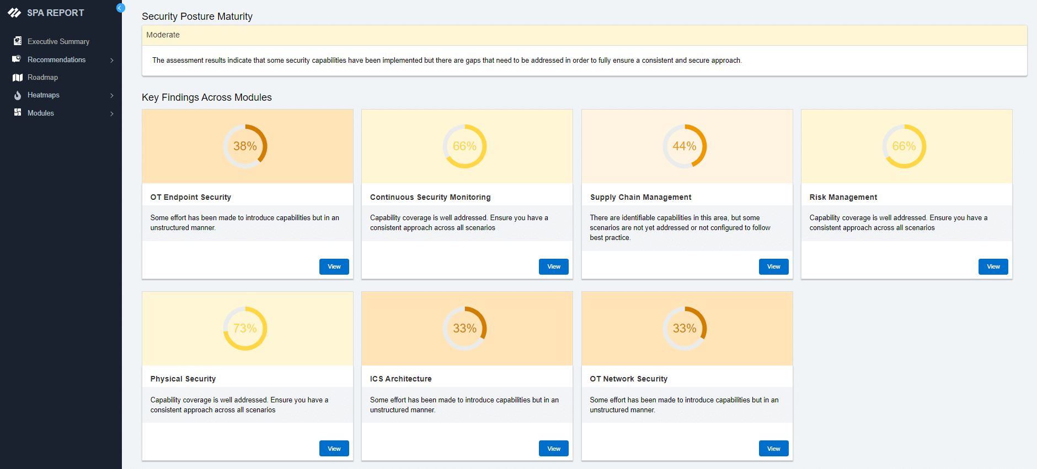Click the SPA Report logo icon
This screenshot has height=469, width=1037.
pyautogui.click(x=14, y=13)
